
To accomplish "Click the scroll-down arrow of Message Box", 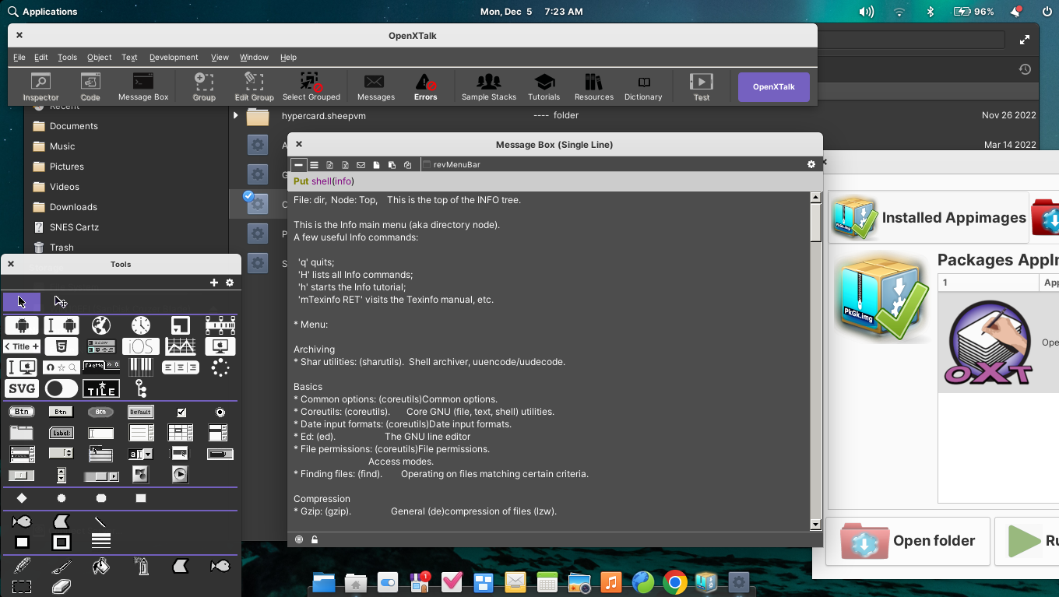I will coord(816,525).
